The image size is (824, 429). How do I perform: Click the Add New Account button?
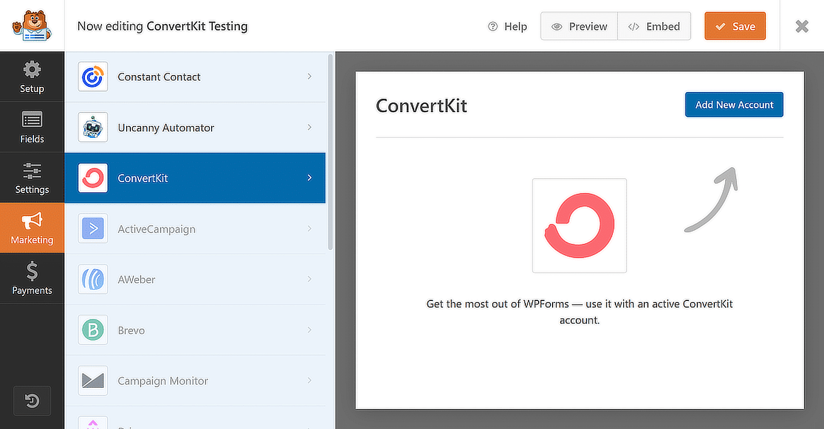click(x=734, y=105)
